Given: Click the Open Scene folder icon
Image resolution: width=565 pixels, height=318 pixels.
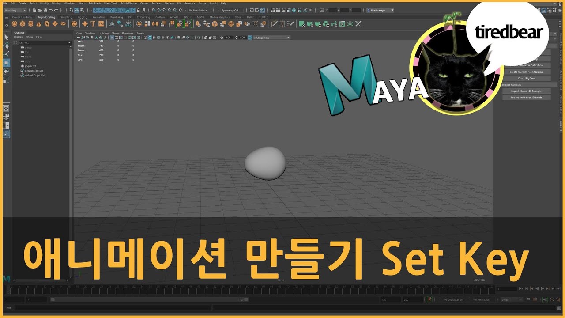Looking at the screenshot, I should pyautogui.click(x=40, y=10).
